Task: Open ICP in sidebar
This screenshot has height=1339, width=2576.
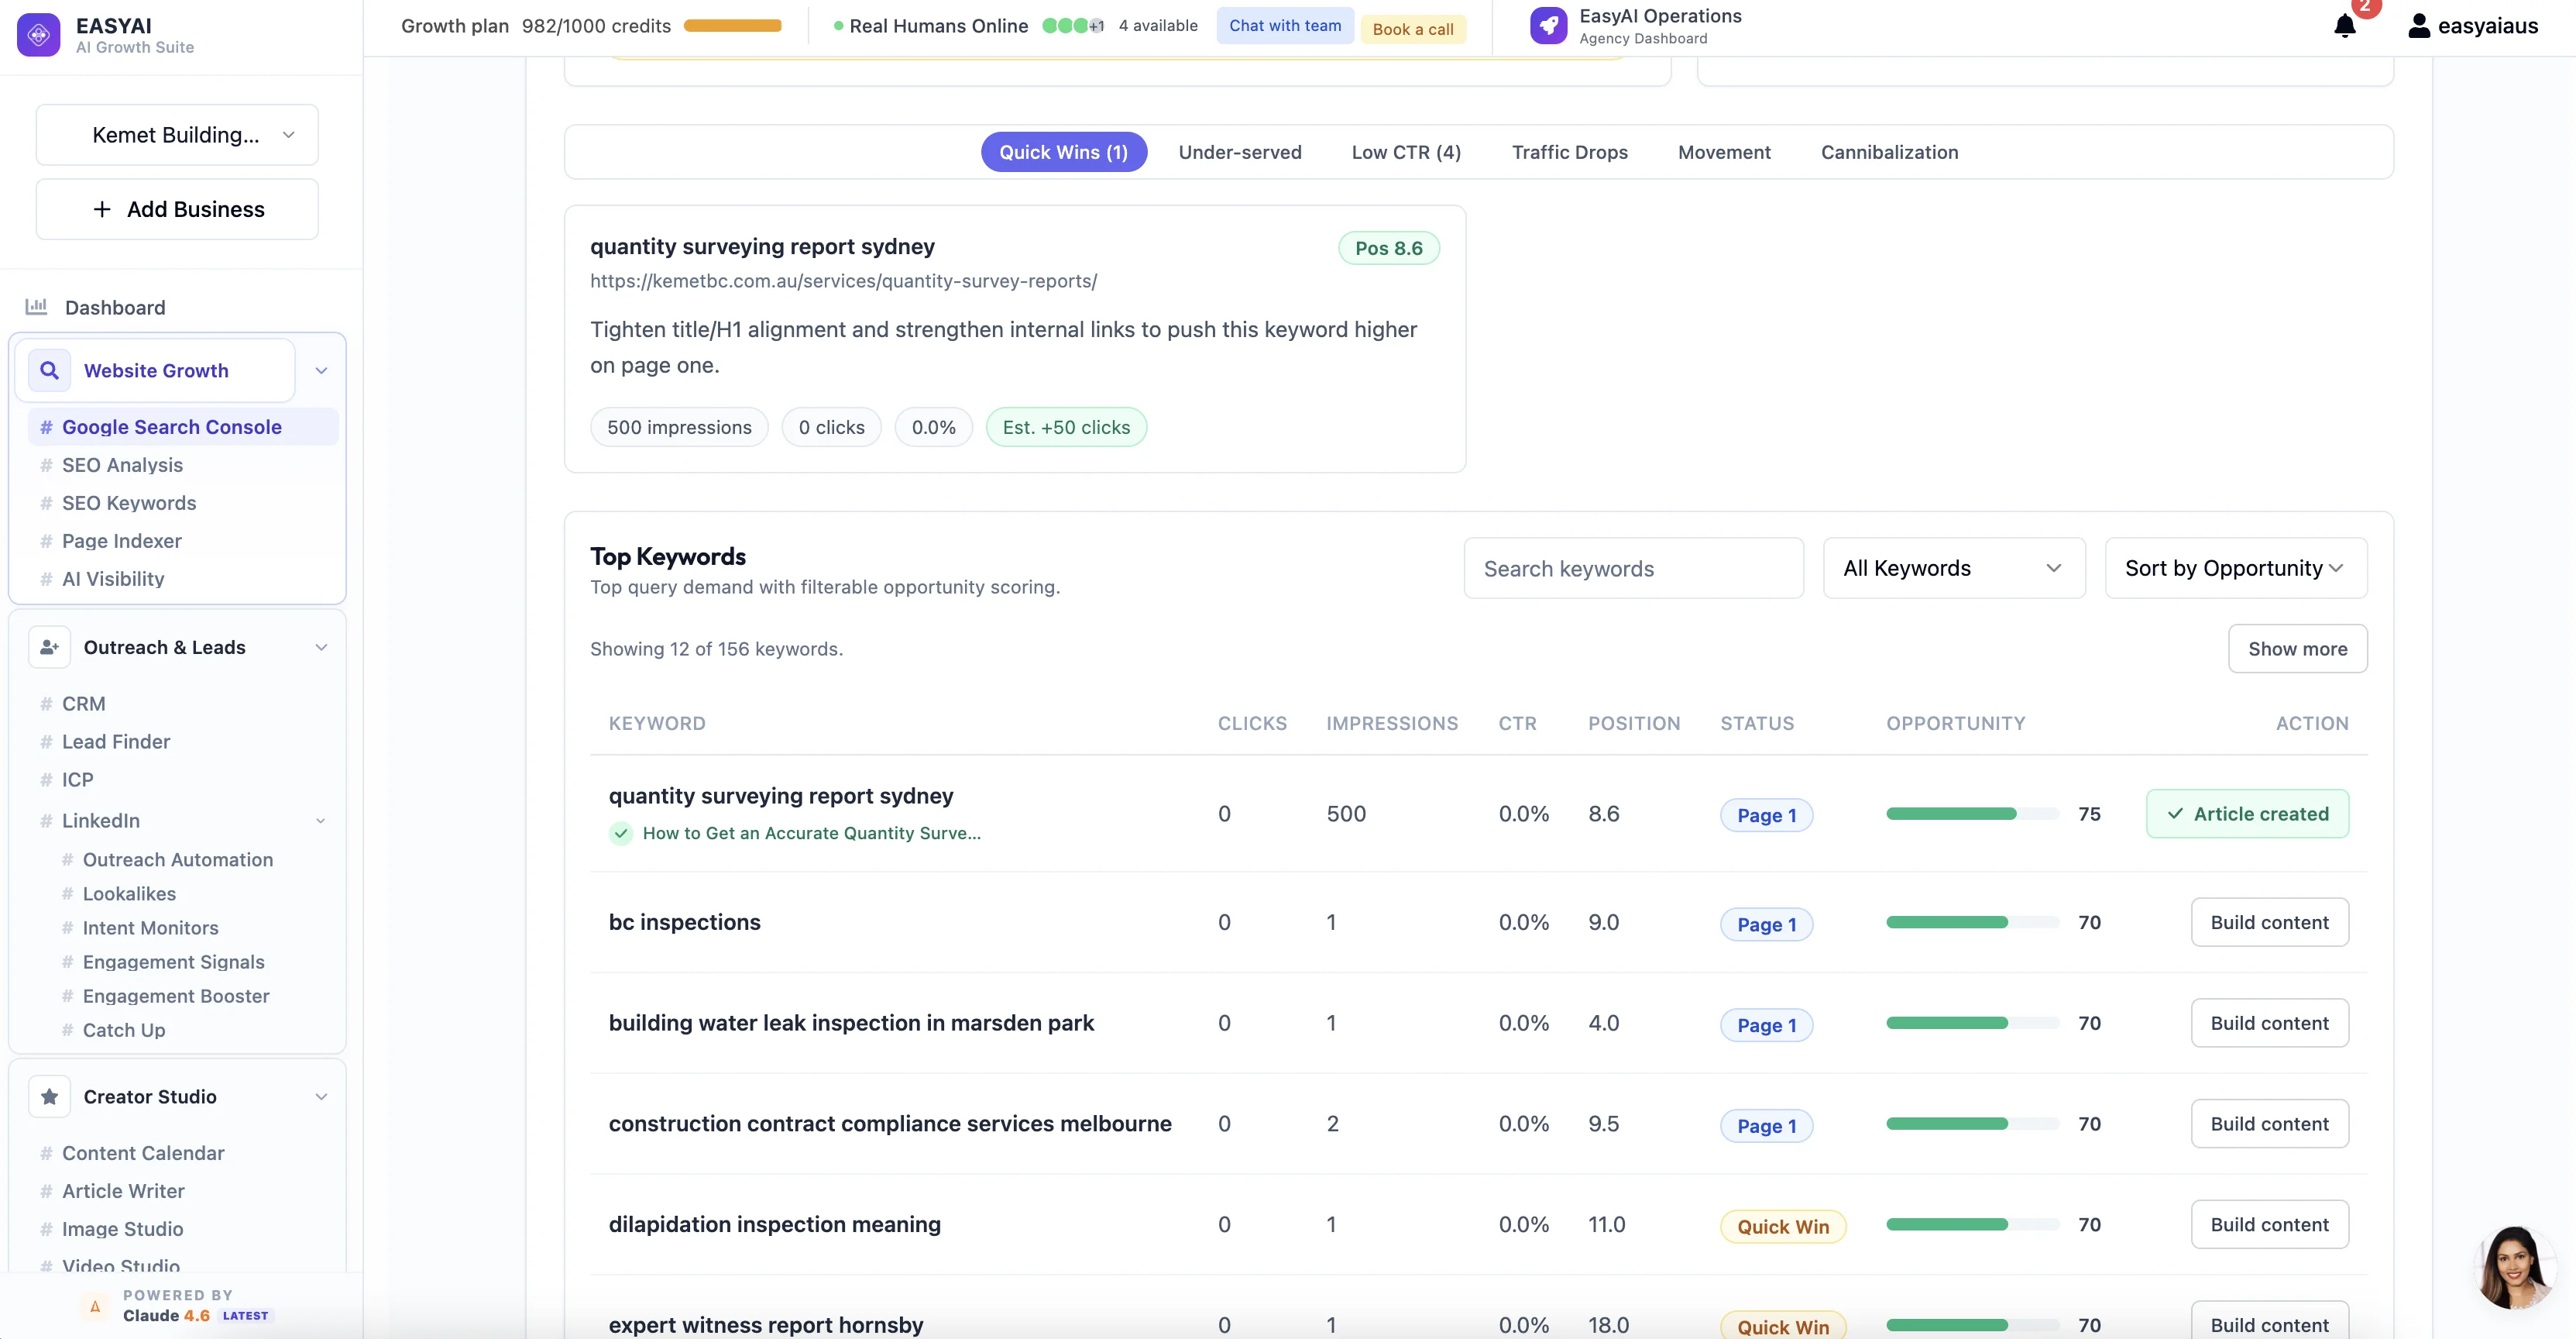Action: point(77,780)
